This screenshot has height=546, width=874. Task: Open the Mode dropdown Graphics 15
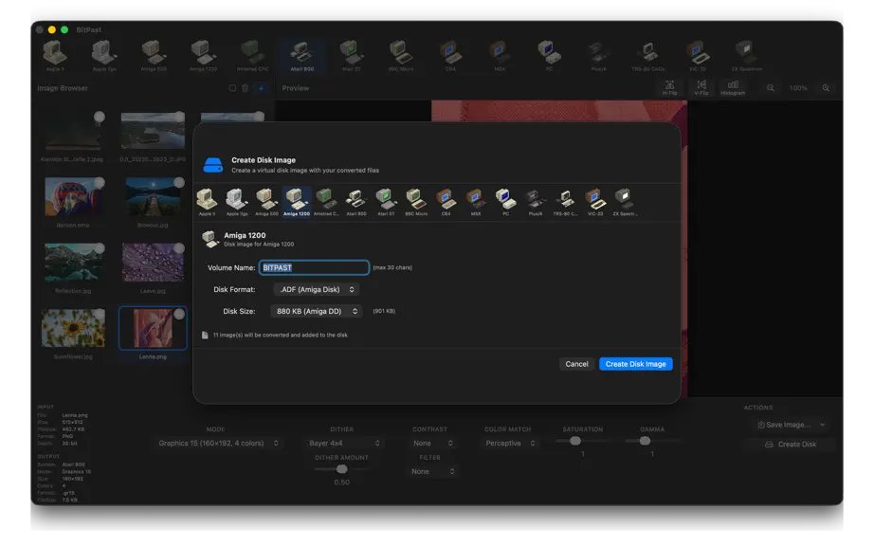click(x=217, y=444)
